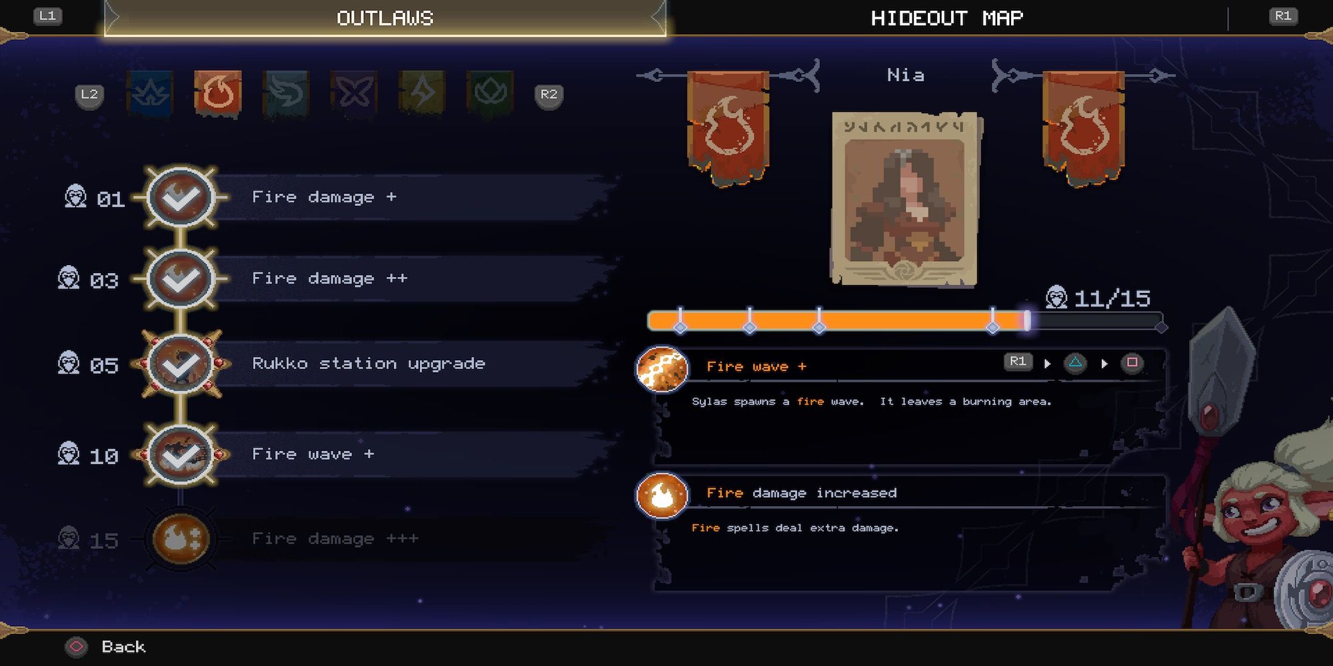1333x666 pixels.
Task: Click the checked Rukko station upgrade node
Action: (181, 364)
